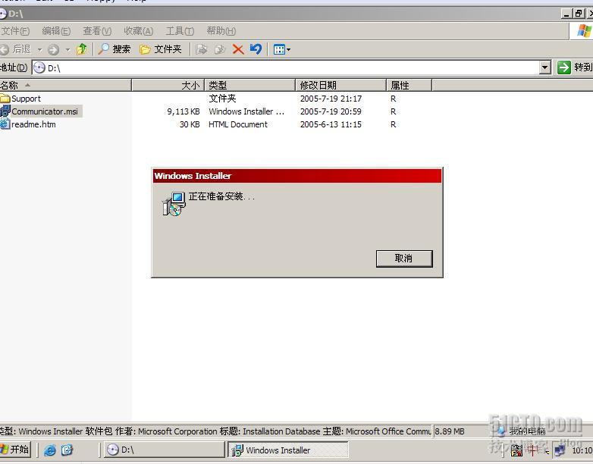Open the Help (帮助) menu
This screenshot has width=593, height=464.
coord(221,31)
